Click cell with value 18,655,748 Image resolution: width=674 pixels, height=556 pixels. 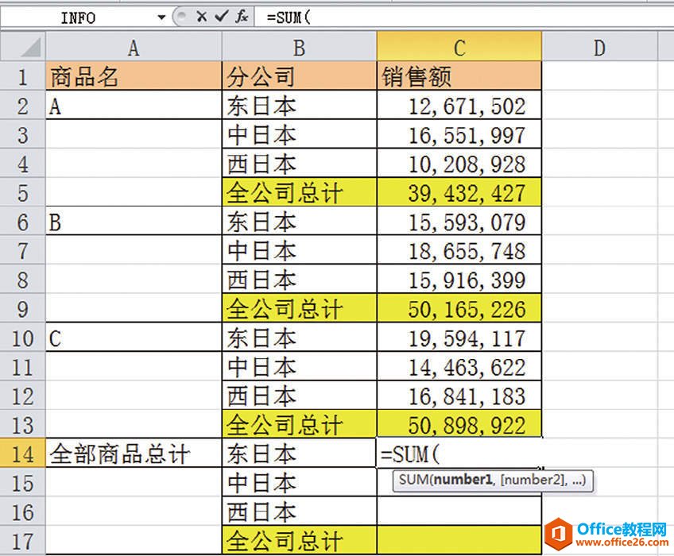[x=459, y=250]
